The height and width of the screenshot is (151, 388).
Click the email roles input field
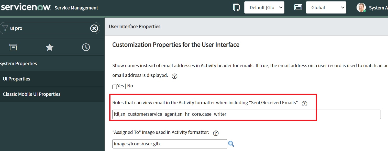click(247, 114)
